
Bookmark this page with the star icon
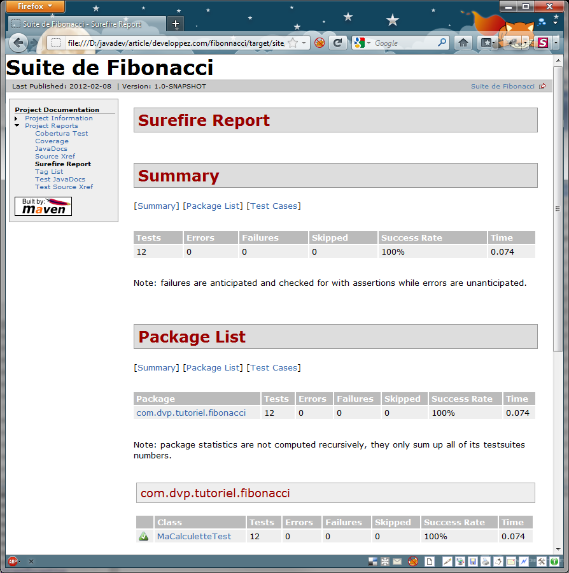[x=293, y=43]
